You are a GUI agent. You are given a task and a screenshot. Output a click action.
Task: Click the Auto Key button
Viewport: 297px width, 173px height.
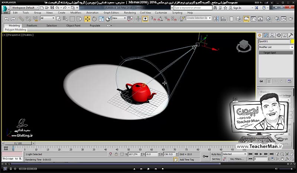[216, 154]
